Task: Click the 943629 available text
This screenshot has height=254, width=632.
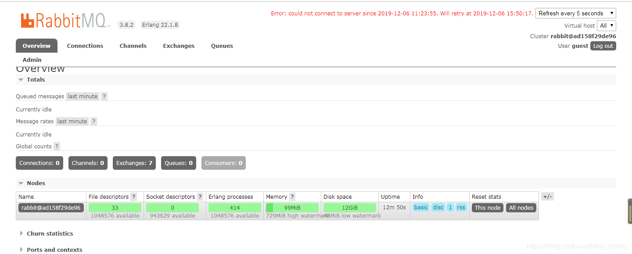Action: [x=172, y=215]
